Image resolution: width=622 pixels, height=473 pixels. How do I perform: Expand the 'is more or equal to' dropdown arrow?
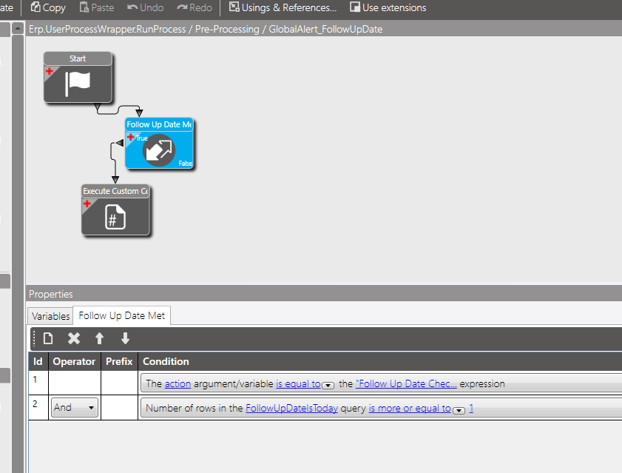[459, 410]
